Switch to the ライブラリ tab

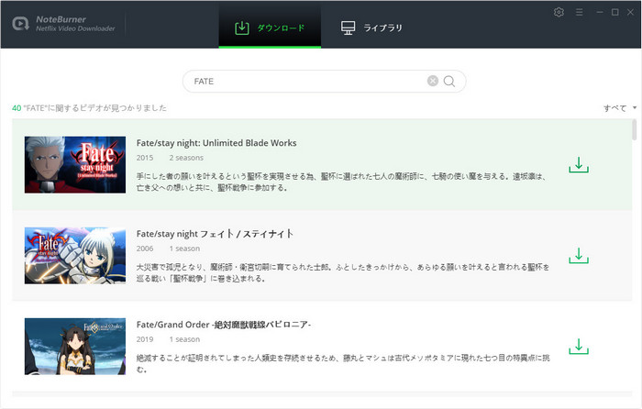tap(371, 27)
